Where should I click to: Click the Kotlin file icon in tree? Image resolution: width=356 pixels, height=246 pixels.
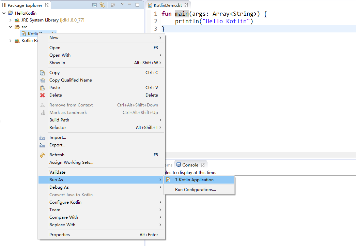click(x=24, y=34)
